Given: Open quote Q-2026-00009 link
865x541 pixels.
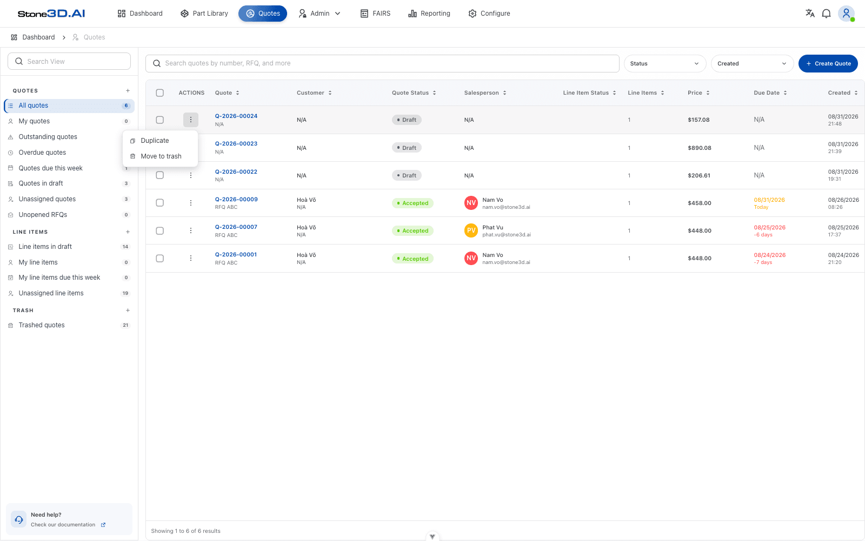Looking at the screenshot, I should pos(236,199).
